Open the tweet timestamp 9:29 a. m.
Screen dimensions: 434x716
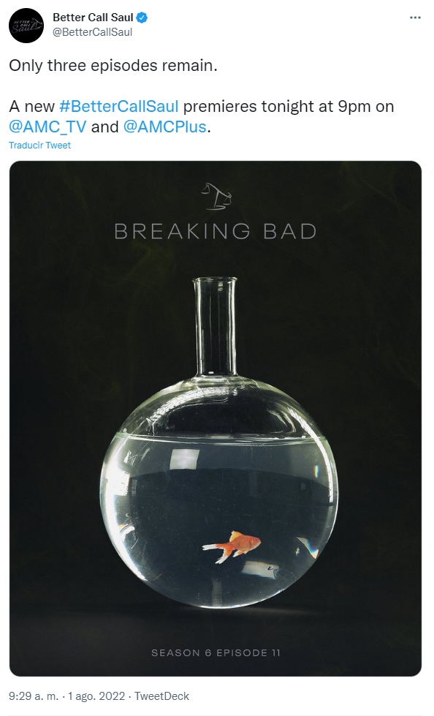(34, 696)
